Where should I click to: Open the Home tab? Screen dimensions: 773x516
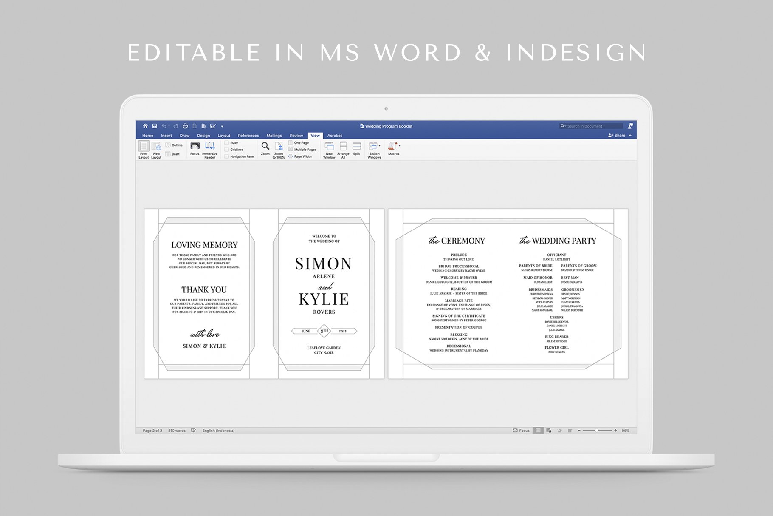pos(148,136)
